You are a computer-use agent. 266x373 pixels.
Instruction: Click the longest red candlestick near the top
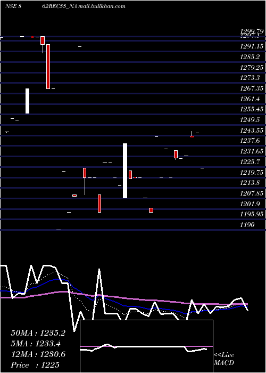[x=48, y=67]
